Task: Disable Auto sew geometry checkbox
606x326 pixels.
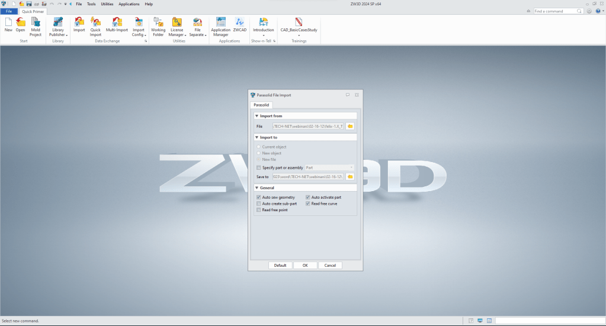Action: pyautogui.click(x=259, y=197)
